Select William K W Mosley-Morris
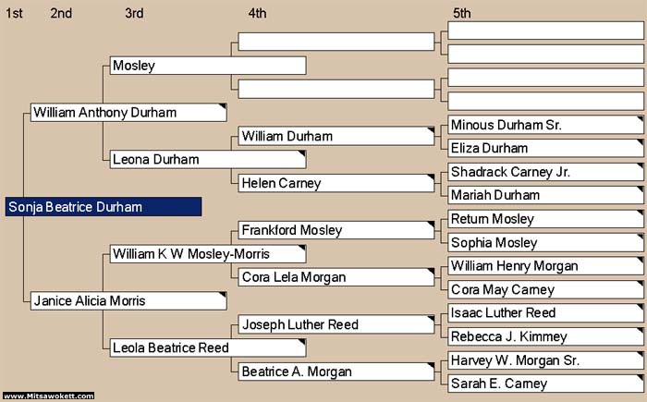 tap(208, 254)
